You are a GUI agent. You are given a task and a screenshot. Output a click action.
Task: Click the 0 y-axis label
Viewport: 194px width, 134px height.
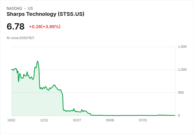[179, 116]
